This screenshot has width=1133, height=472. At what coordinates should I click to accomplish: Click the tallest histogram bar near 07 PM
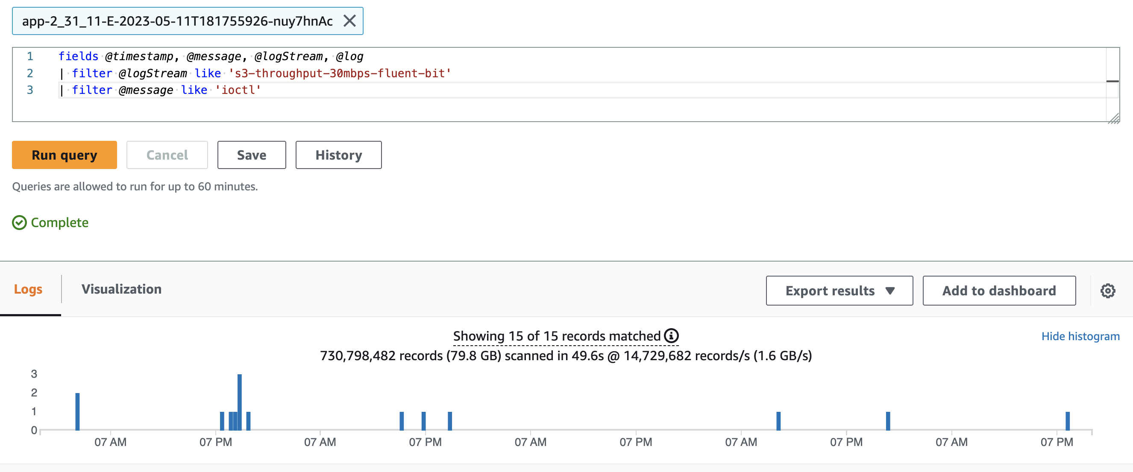[x=239, y=402]
